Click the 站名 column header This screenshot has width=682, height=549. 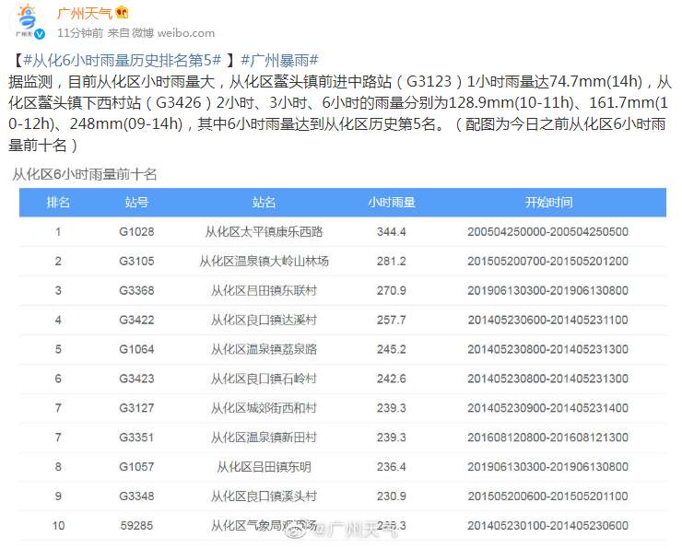click(264, 203)
